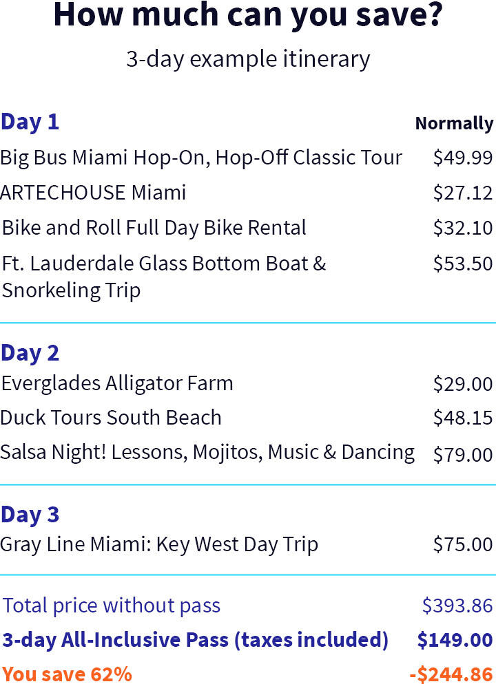Open Everglades Alligator Farm attraction
496x684 pixels.
pos(117,384)
